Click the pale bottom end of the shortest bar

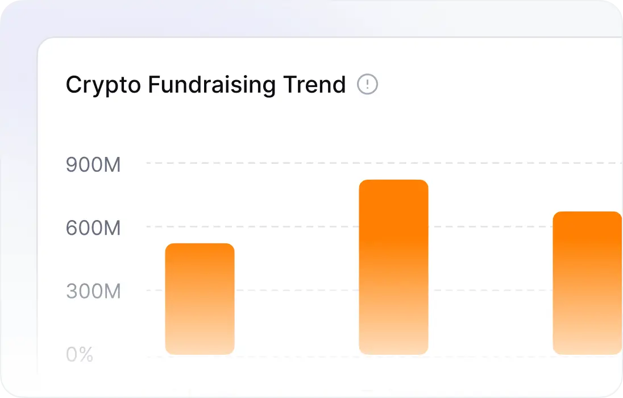pyautogui.click(x=200, y=348)
